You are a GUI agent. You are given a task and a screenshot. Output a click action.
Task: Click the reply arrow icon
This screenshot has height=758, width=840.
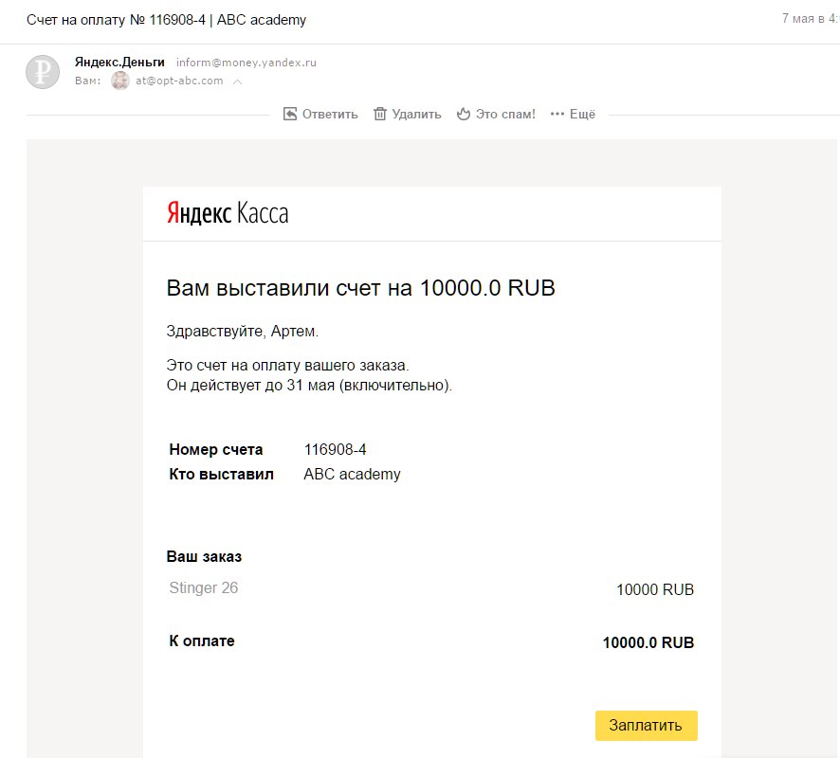pyautogui.click(x=290, y=114)
